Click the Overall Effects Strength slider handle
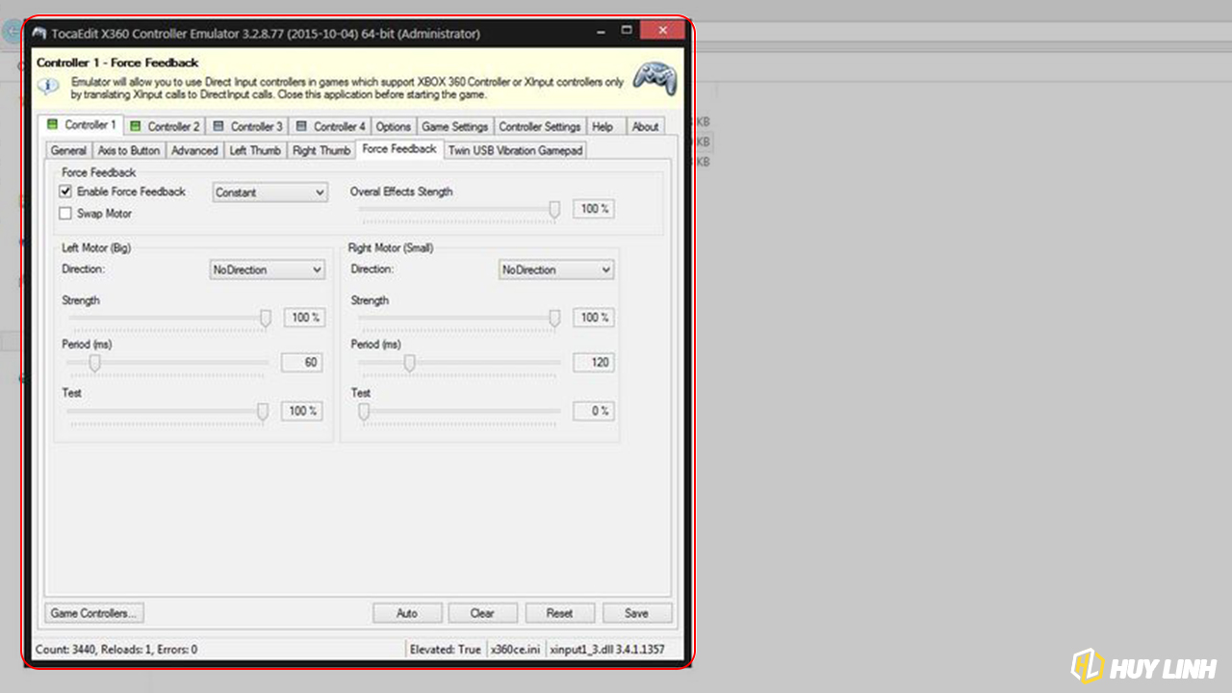Screen dimensions: 1232x693 (554, 210)
